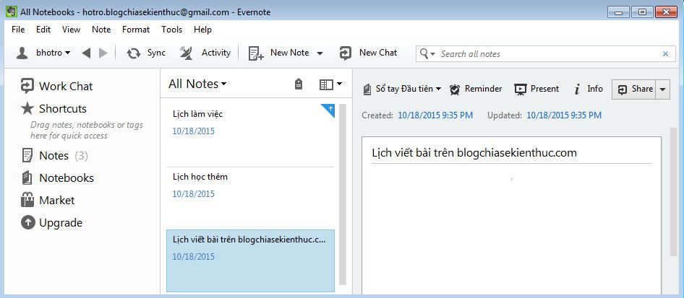Select the Lịch viết bài trên blogchiasekienthuc note

point(250,261)
